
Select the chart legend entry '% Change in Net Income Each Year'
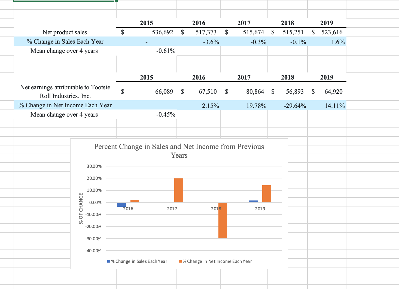[x=215, y=261]
